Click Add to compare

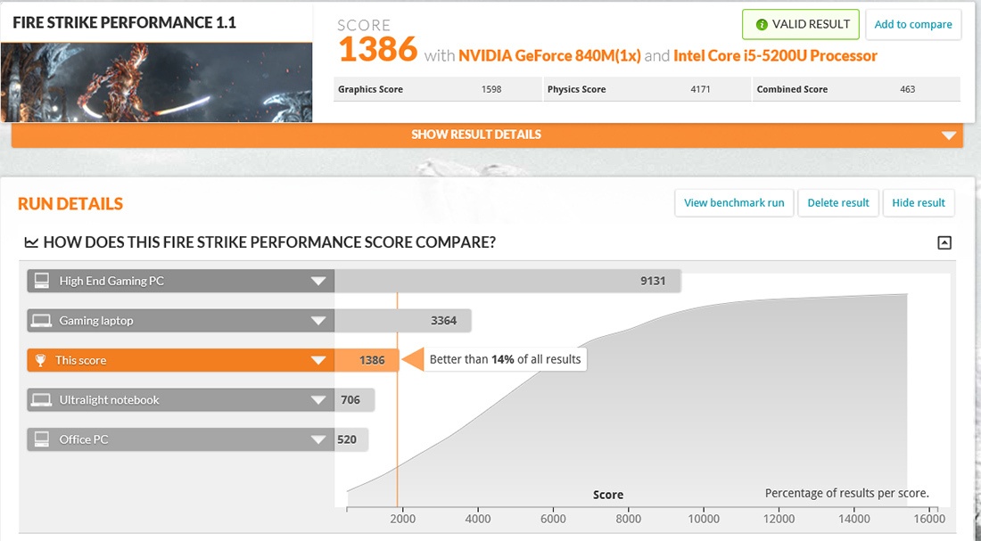[913, 24]
